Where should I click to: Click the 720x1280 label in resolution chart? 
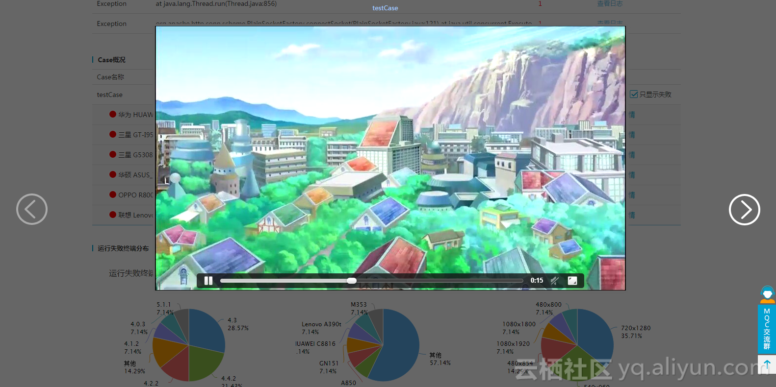point(636,332)
